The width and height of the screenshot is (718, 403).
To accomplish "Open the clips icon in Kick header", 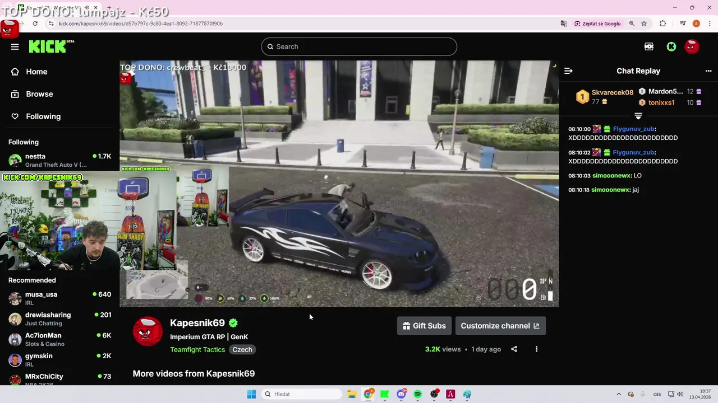I will 649,46.
